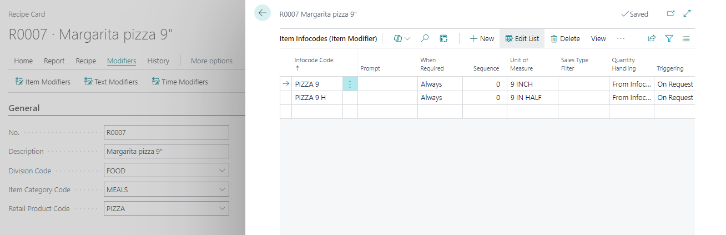Switch to the History tab
The image size is (726, 235).
click(158, 61)
